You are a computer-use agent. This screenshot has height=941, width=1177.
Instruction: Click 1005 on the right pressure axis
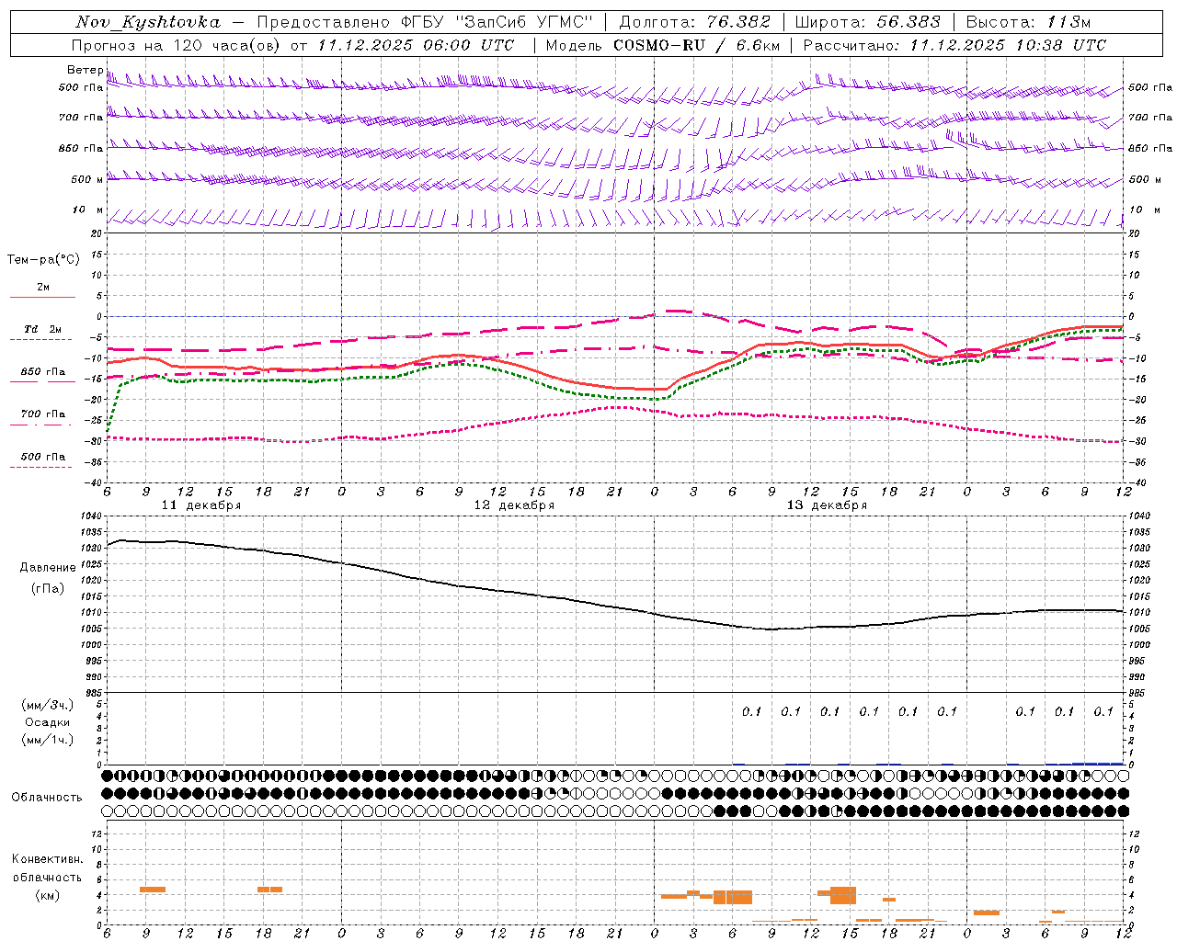point(1139,629)
